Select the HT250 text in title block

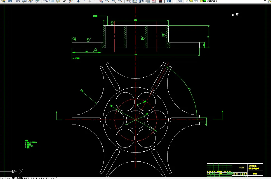coord(241,168)
